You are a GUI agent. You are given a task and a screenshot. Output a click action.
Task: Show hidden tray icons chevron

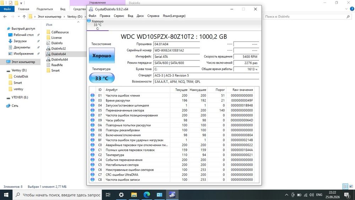click(x=286, y=195)
